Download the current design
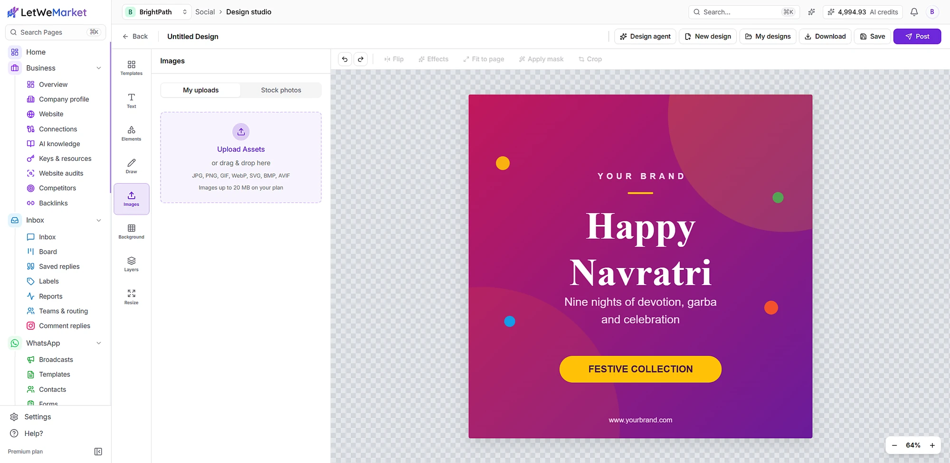The image size is (950, 463). (825, 37)
